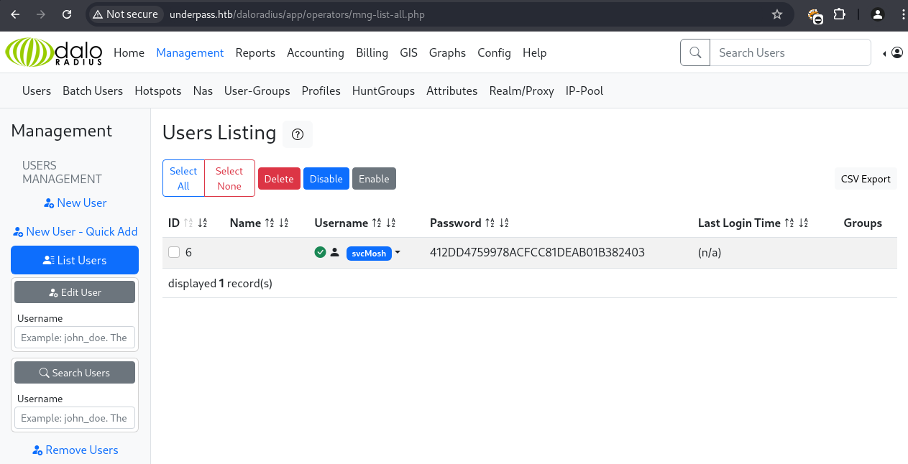Expand the svcMosh user dropdown

click(398, 253)
